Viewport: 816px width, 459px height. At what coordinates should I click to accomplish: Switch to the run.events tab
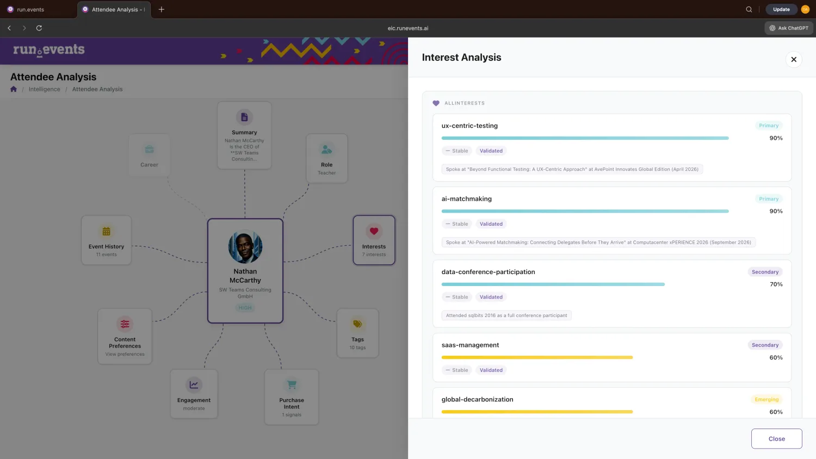[x=38, y=9]
